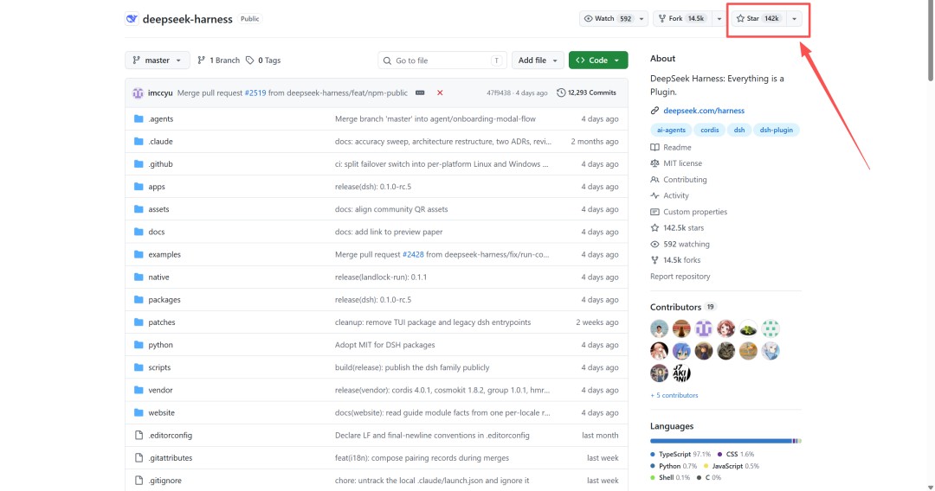Click the scripts folder icon
The height and width of the screenshot is (491, 935).
pos(139,367)
